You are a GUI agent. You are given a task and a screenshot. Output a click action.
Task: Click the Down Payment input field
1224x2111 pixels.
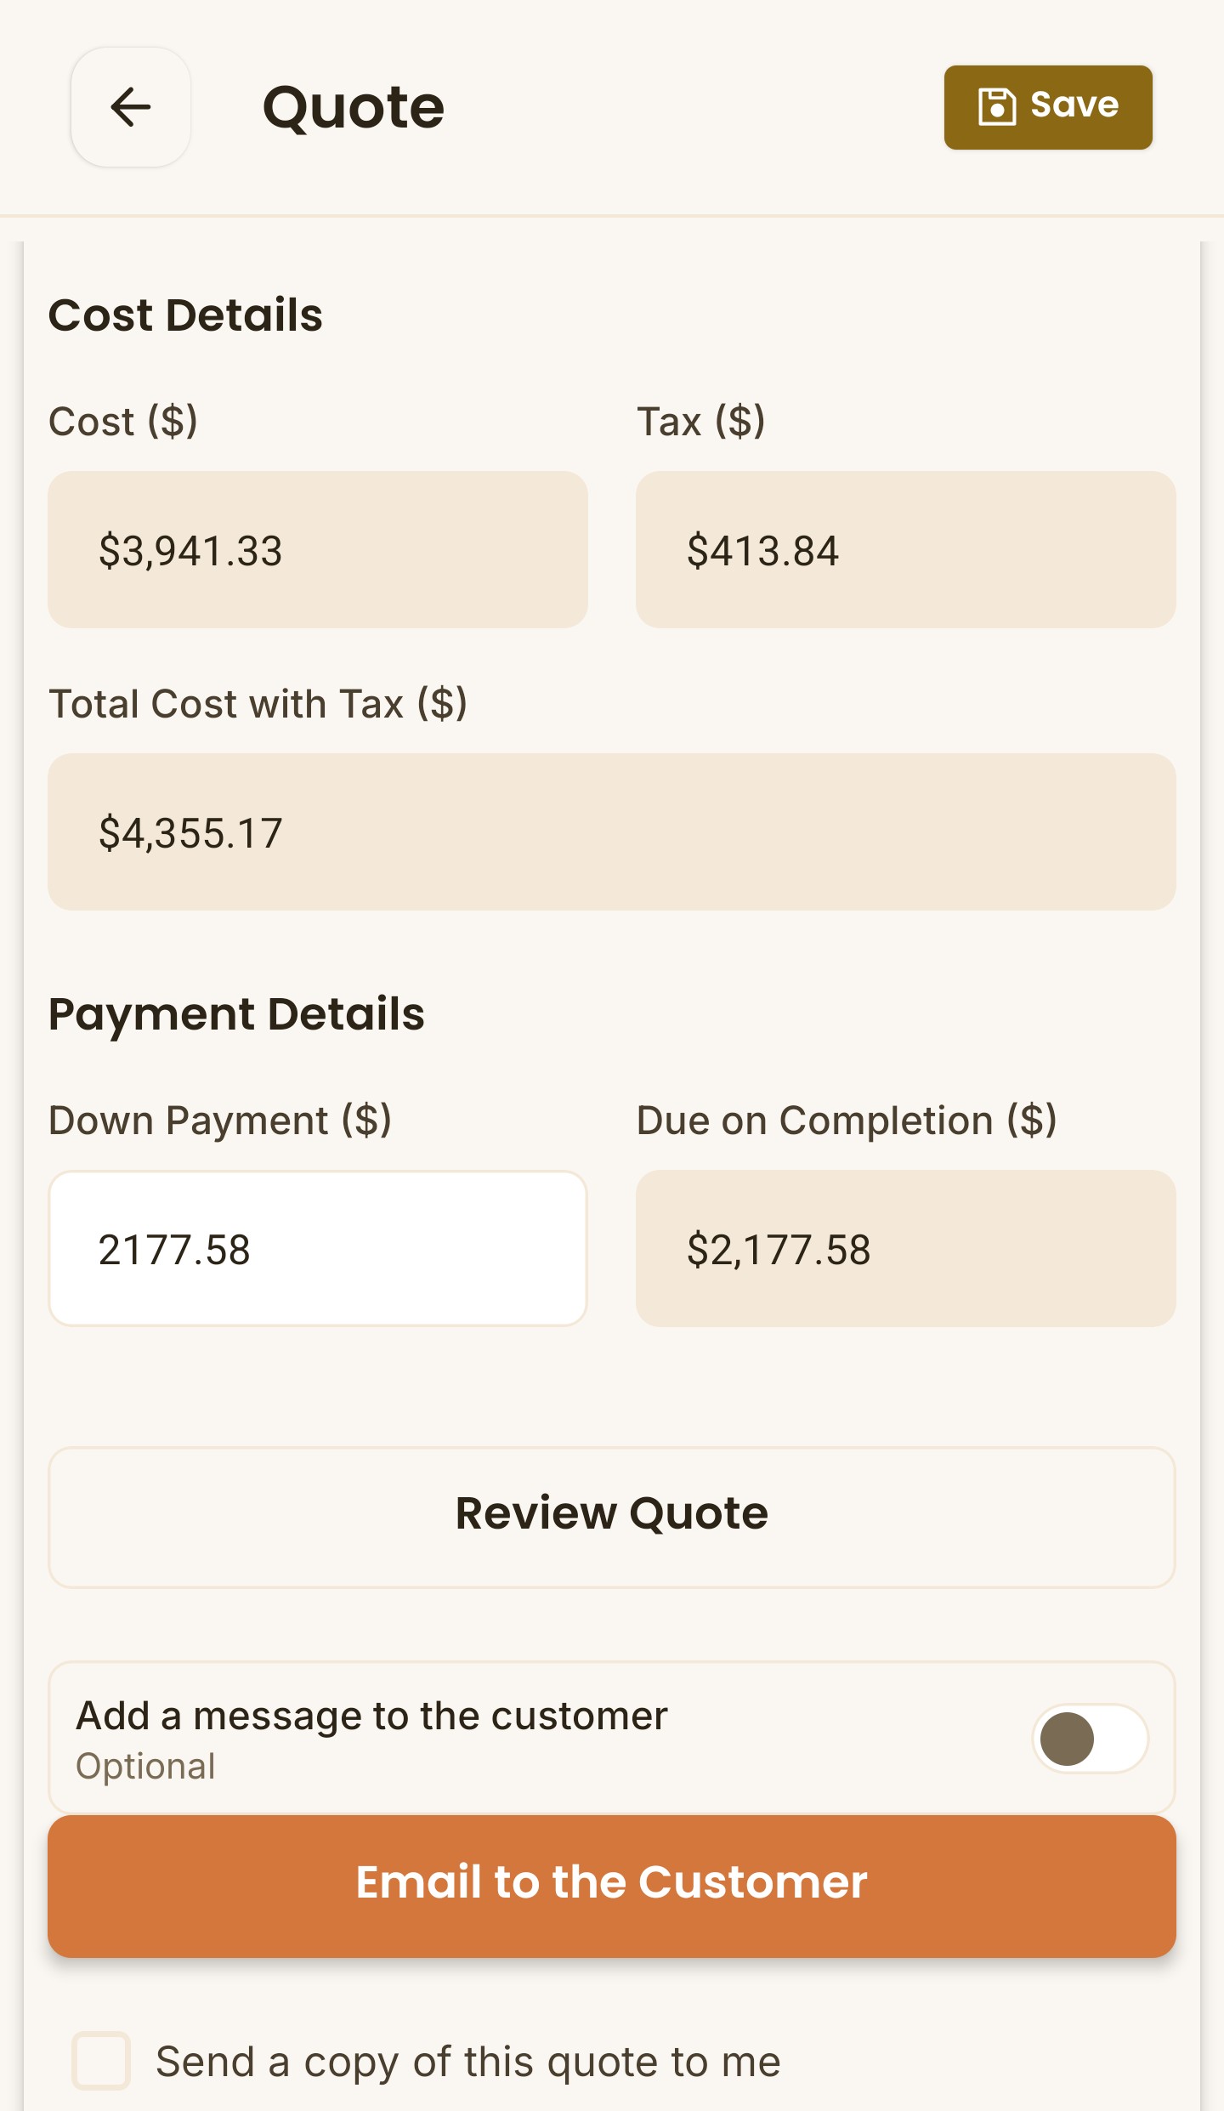(x=318, y=1249)
